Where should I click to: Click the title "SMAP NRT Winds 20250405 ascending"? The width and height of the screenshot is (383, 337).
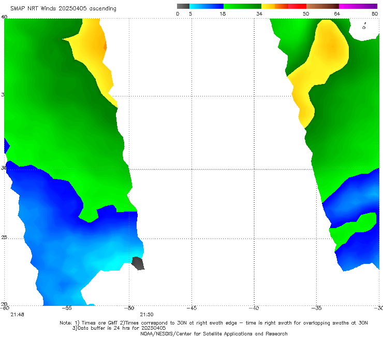pyautogui.click(x=63, y=8)
